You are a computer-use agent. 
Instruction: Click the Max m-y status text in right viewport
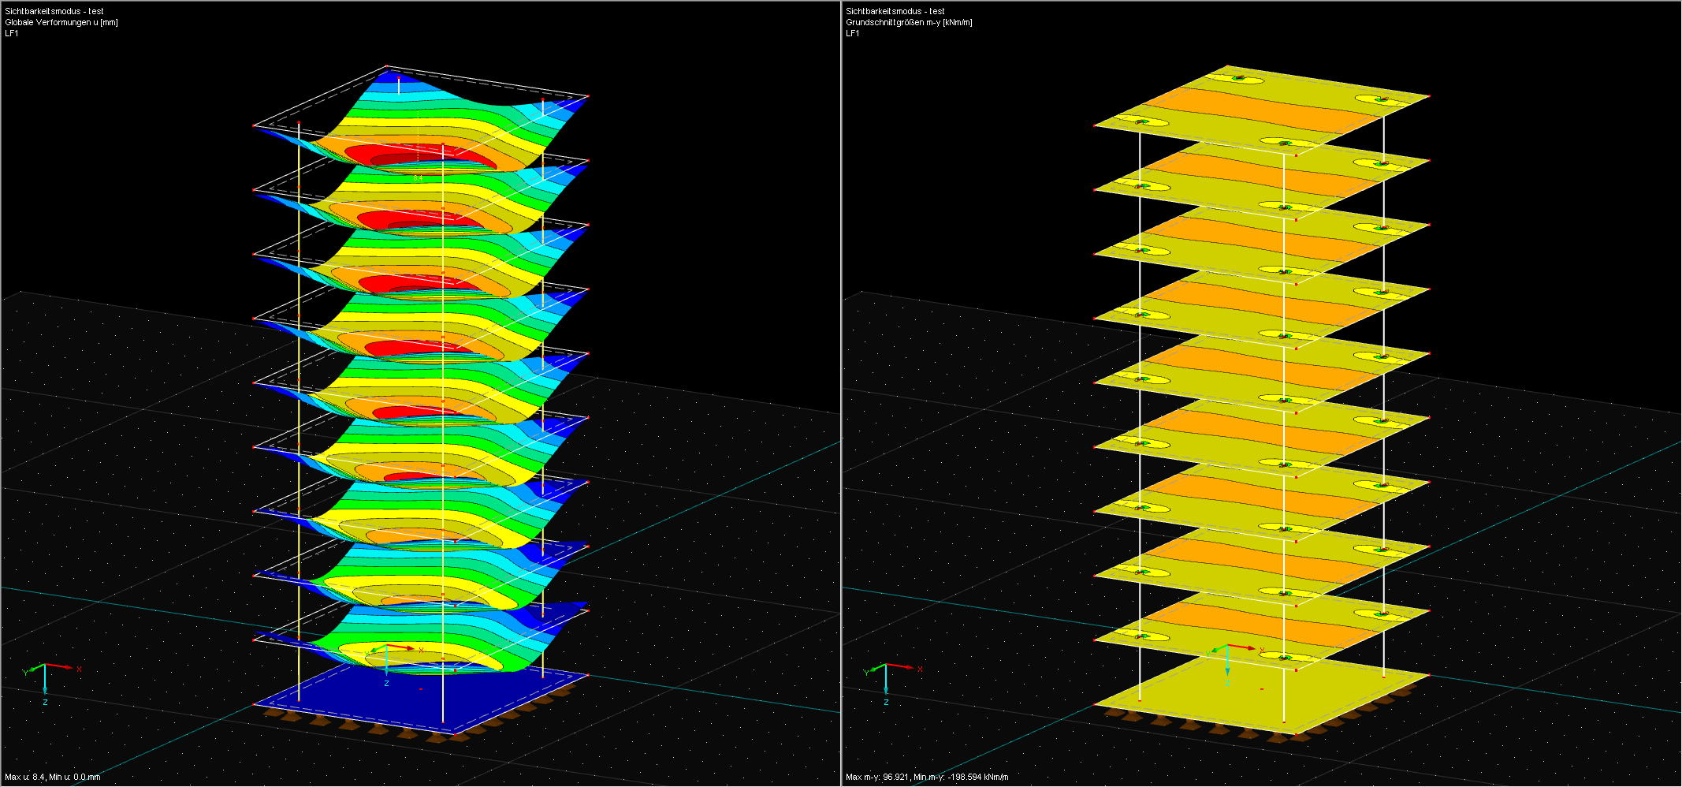pyautogui.click(x=926, y=776)
